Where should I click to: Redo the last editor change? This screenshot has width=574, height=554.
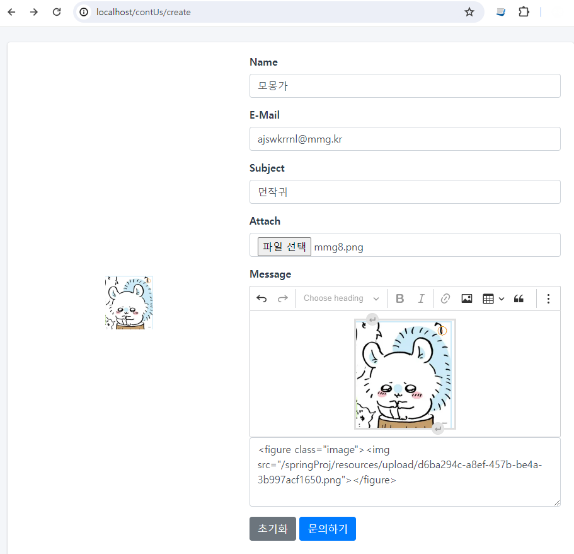pos(283,298)
